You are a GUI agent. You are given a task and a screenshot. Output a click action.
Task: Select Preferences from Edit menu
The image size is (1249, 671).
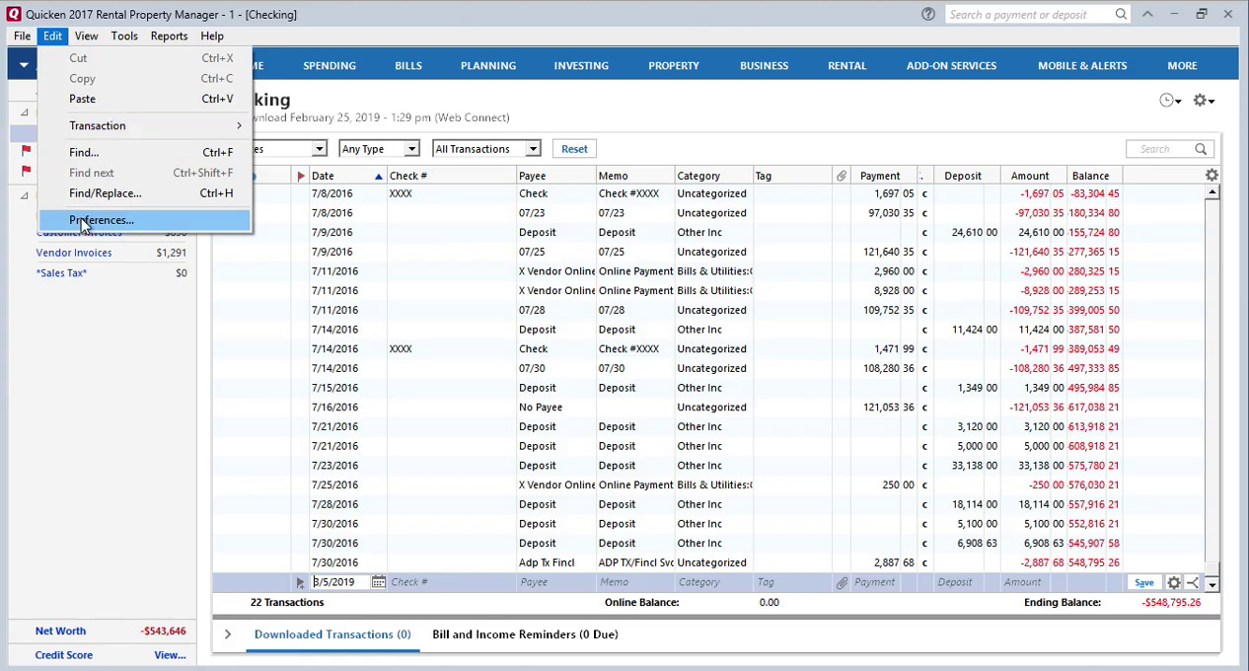145,220
